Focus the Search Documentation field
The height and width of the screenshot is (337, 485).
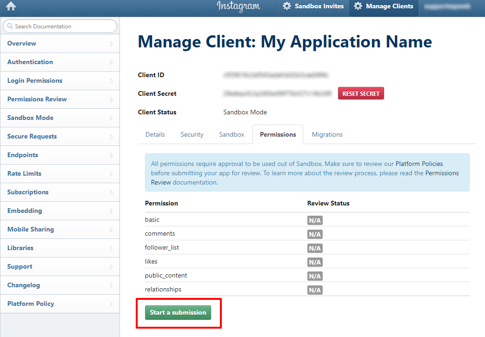click(x=63, y=26)
